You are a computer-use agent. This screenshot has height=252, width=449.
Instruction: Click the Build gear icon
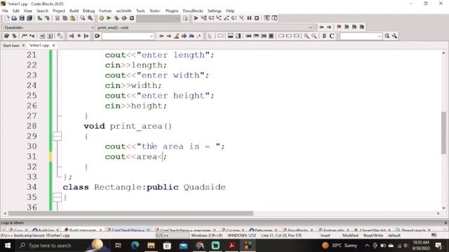[101, 18]
